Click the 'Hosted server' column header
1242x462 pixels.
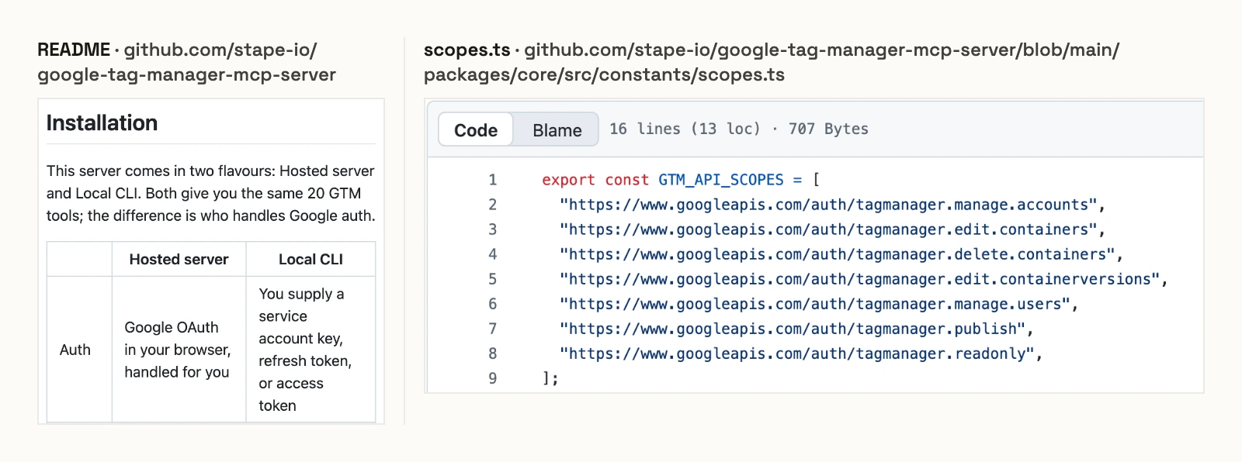coord(179,259)
